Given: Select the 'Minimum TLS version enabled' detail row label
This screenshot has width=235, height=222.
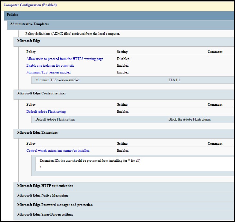Looking at the screenshot, I should tap(57, 80).
